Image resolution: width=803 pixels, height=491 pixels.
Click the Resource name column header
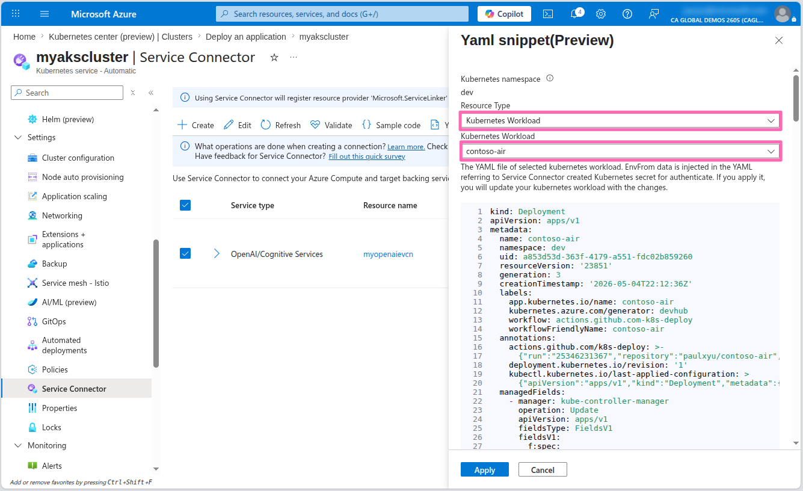(x=390, y=205)
